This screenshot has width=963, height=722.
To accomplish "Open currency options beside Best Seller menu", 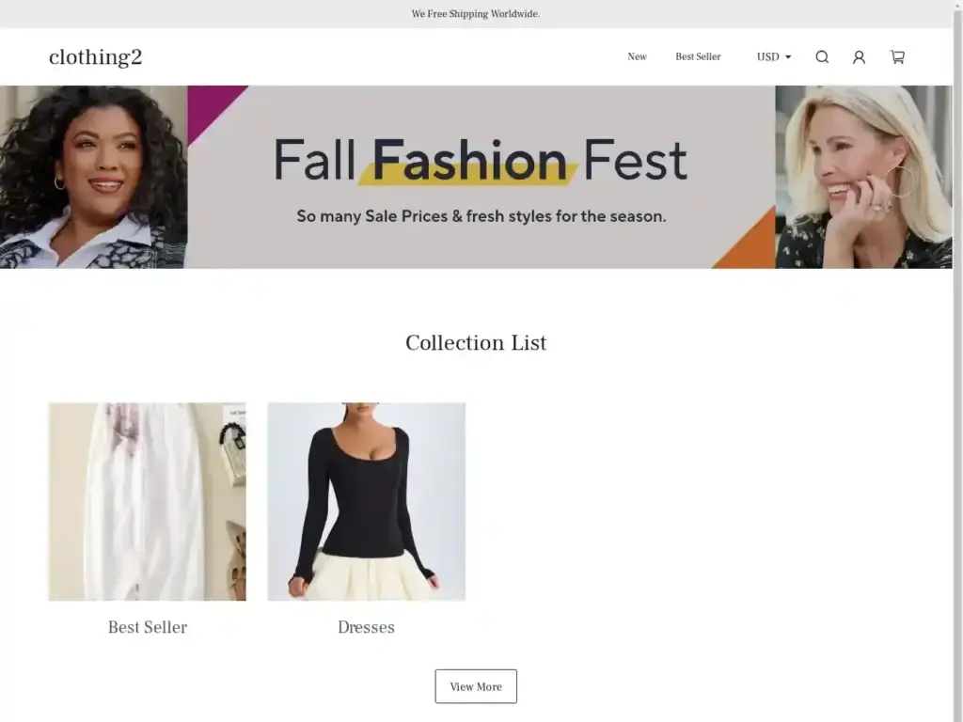I will pyautogui.click(x=772, y=56).
